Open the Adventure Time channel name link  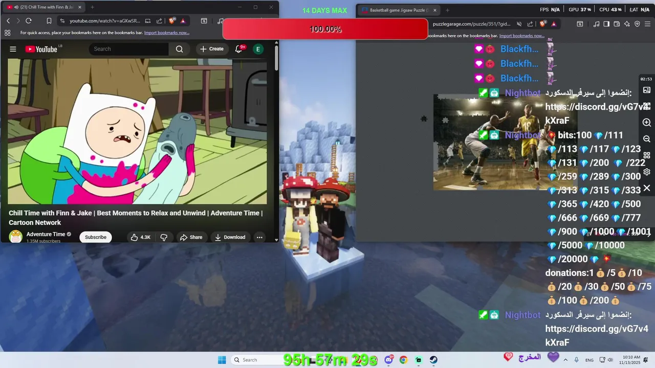point(46,234)
